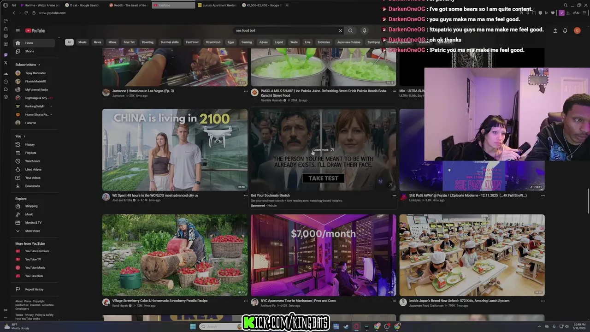Viewport: 590px width, 332px height.
Task: Open more options for Village Strawberry Cake video
Action: pos(246,301)
